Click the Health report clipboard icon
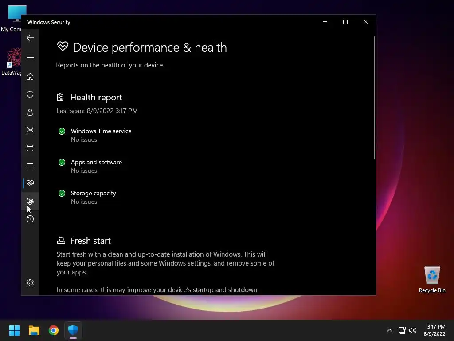 coord(60,97)
